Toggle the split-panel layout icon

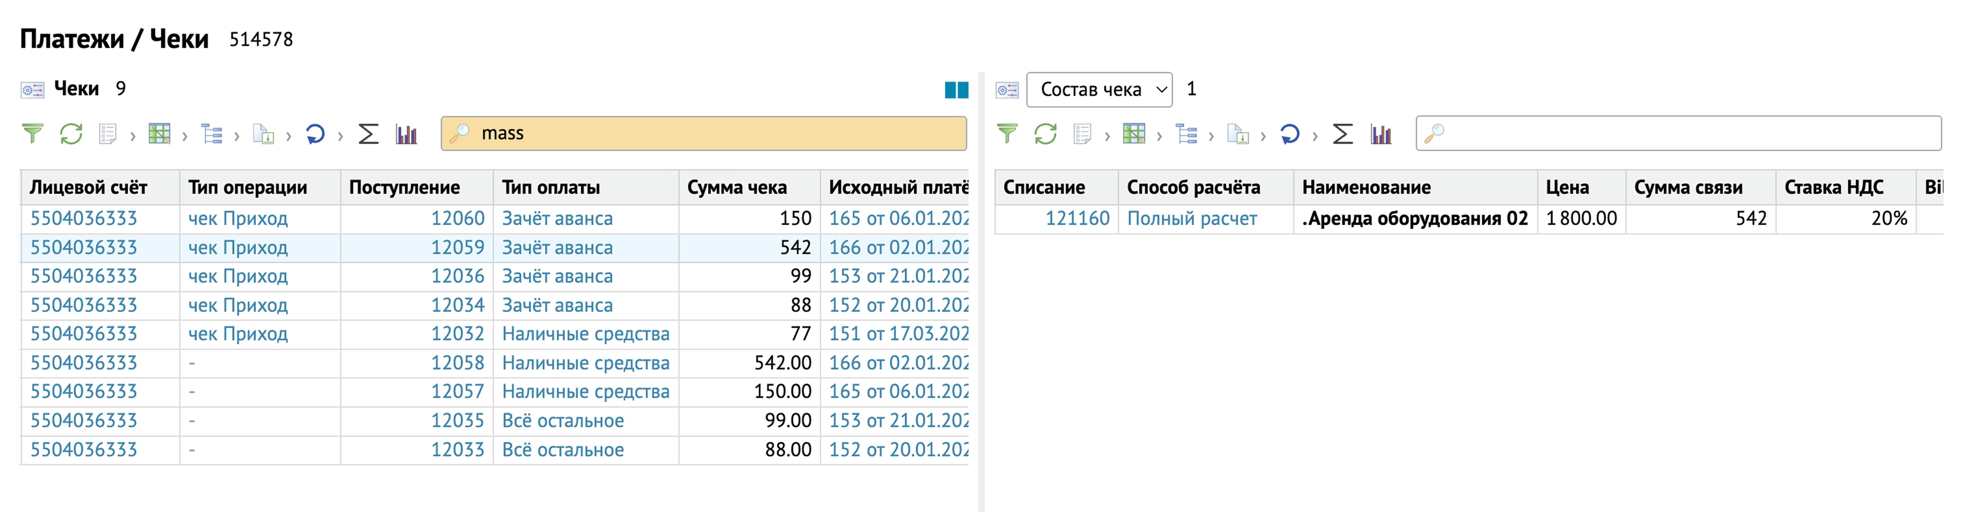(957, 90)
